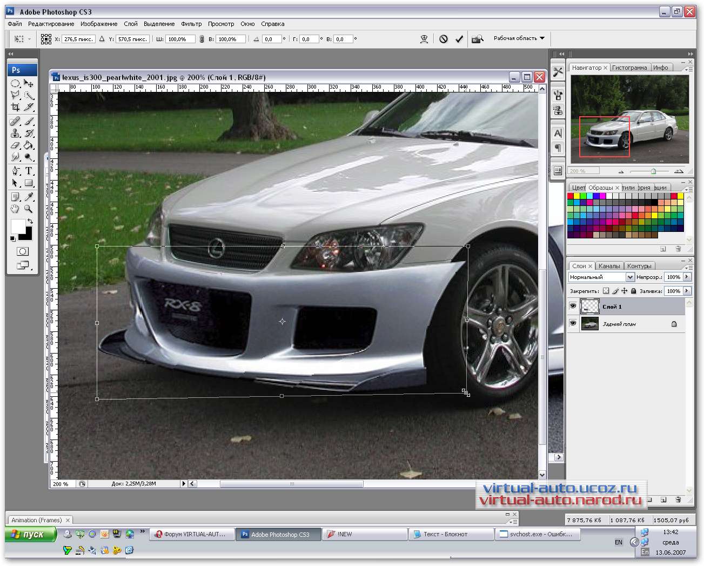
Task: Select the Notes tool
Action: pos(15,197)
